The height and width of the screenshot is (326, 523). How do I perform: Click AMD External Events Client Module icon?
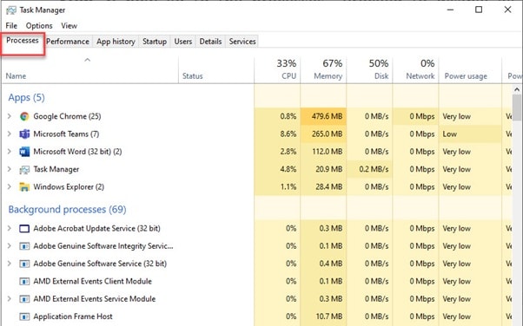[x=24, y=282]
